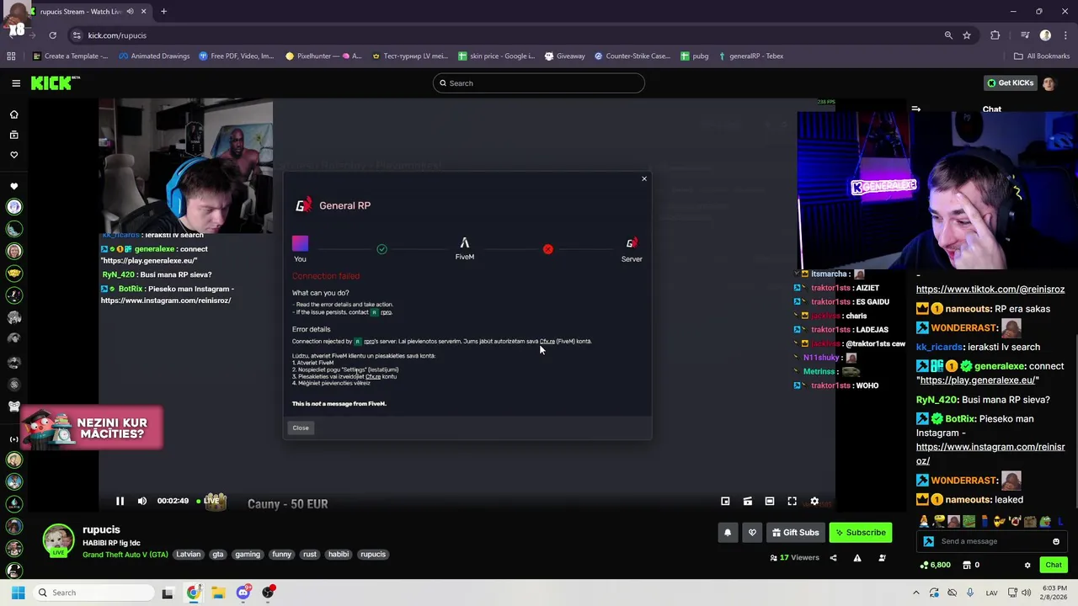The height and width of the screenshot is (606, 1078).
Task: Send message with Chat button
Action: click(x=1054, y=565)
